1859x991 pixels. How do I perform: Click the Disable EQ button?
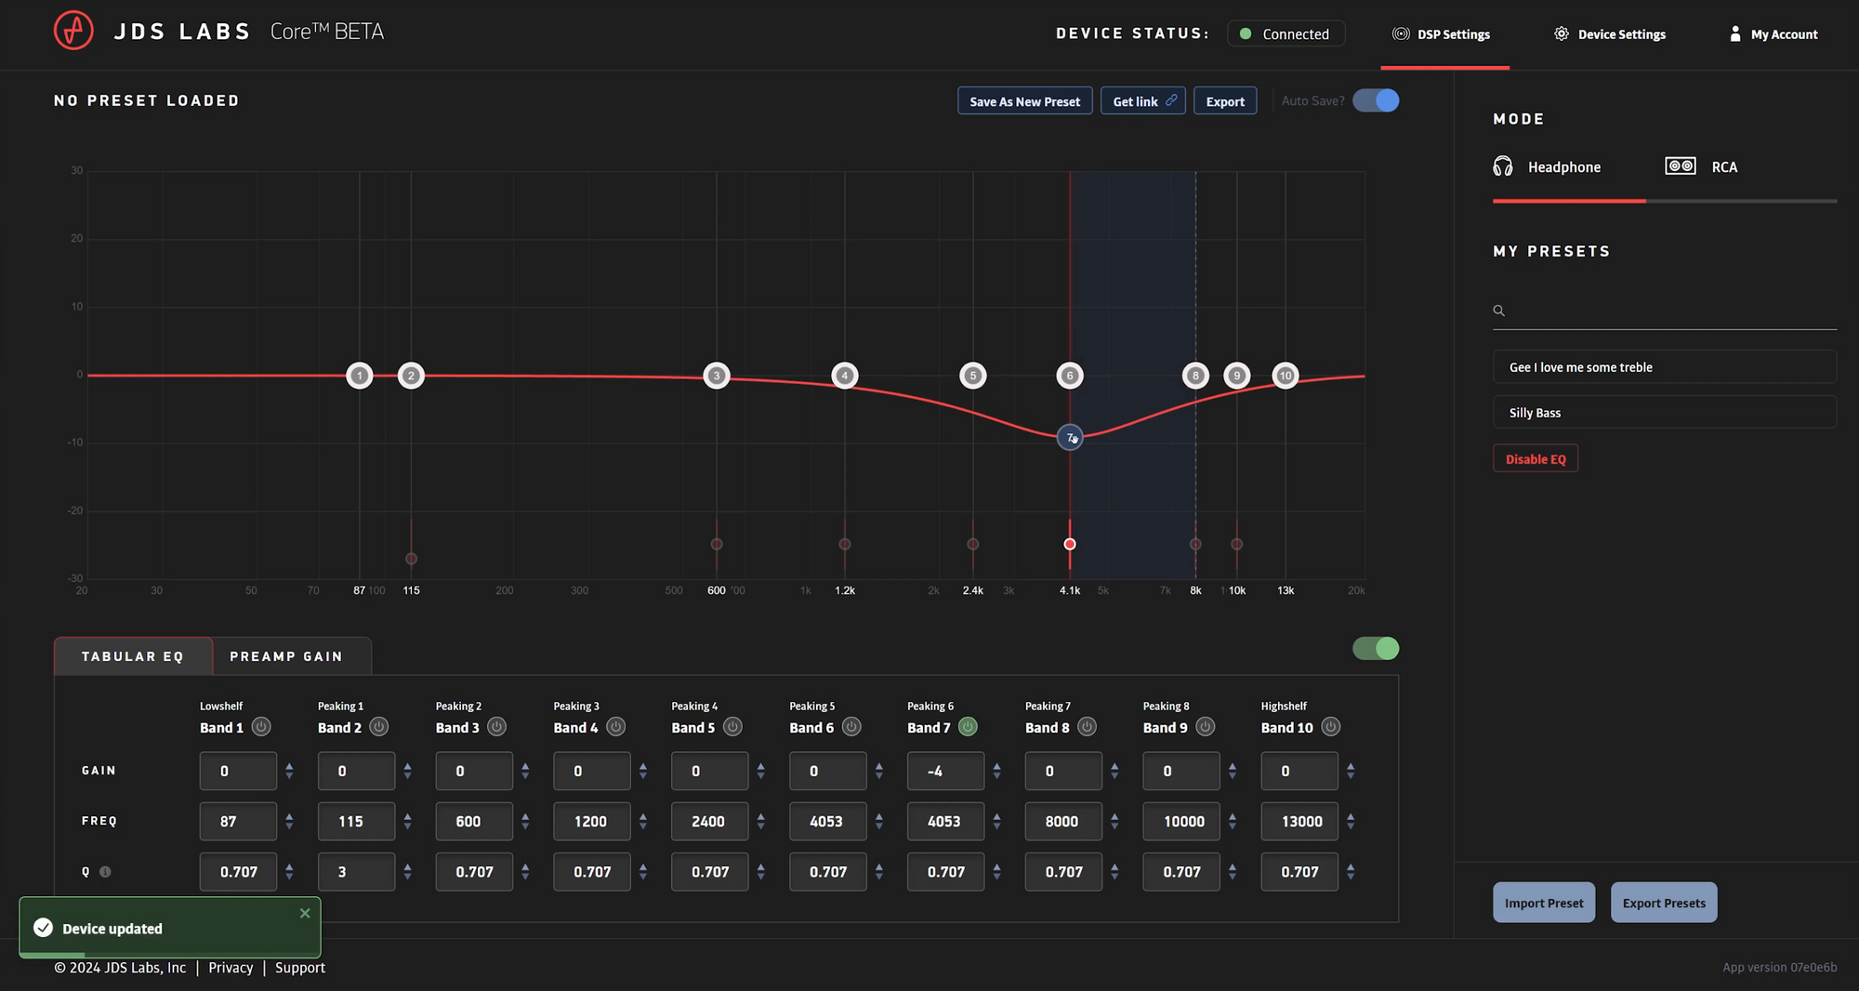1536,459
